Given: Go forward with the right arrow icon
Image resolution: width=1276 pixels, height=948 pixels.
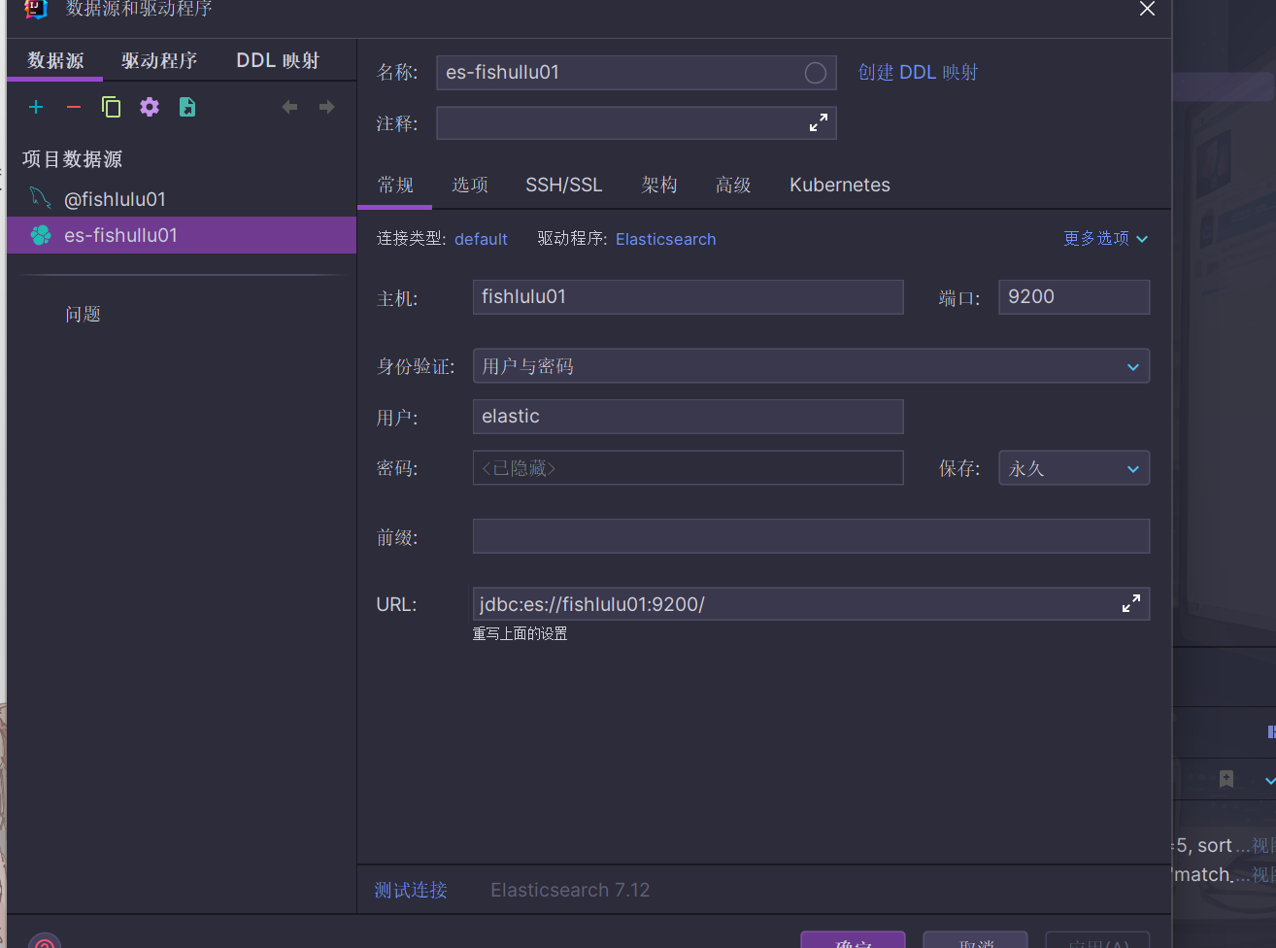Looking at the screenshot, I should click(327, 107).
